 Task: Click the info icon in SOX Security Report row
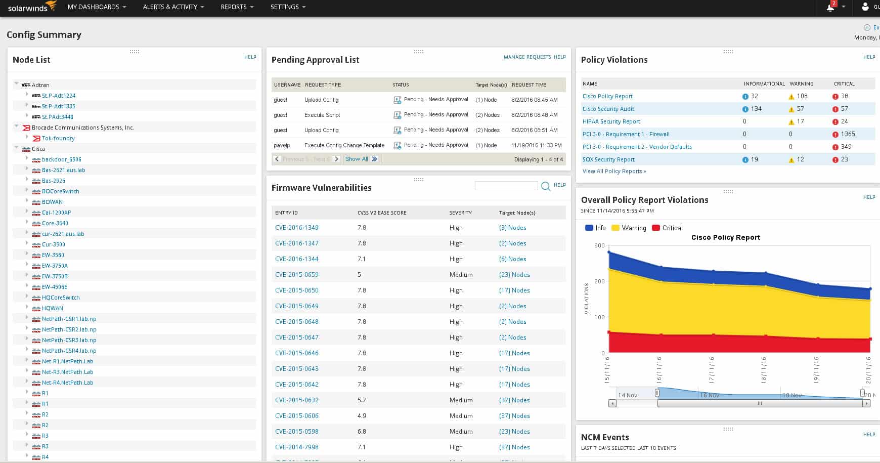[x=745, y=159]
